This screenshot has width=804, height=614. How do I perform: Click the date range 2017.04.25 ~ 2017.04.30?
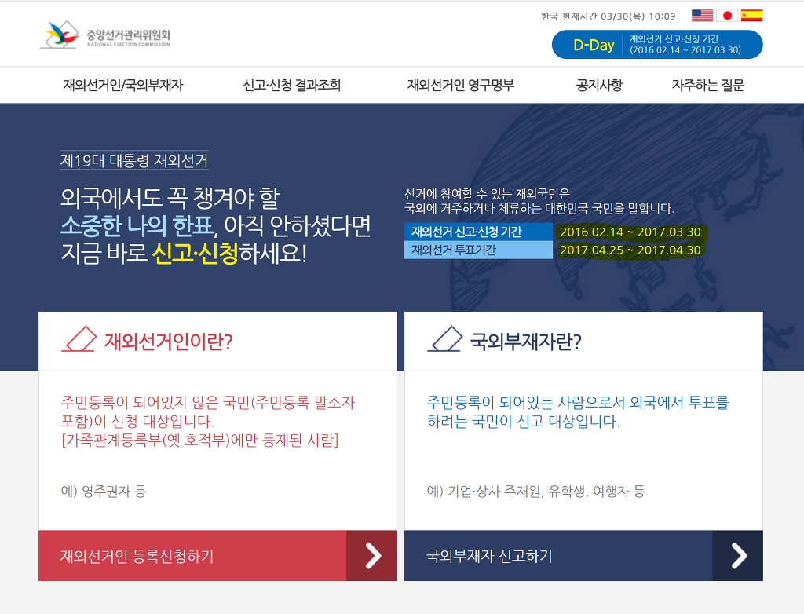[630, 250]
